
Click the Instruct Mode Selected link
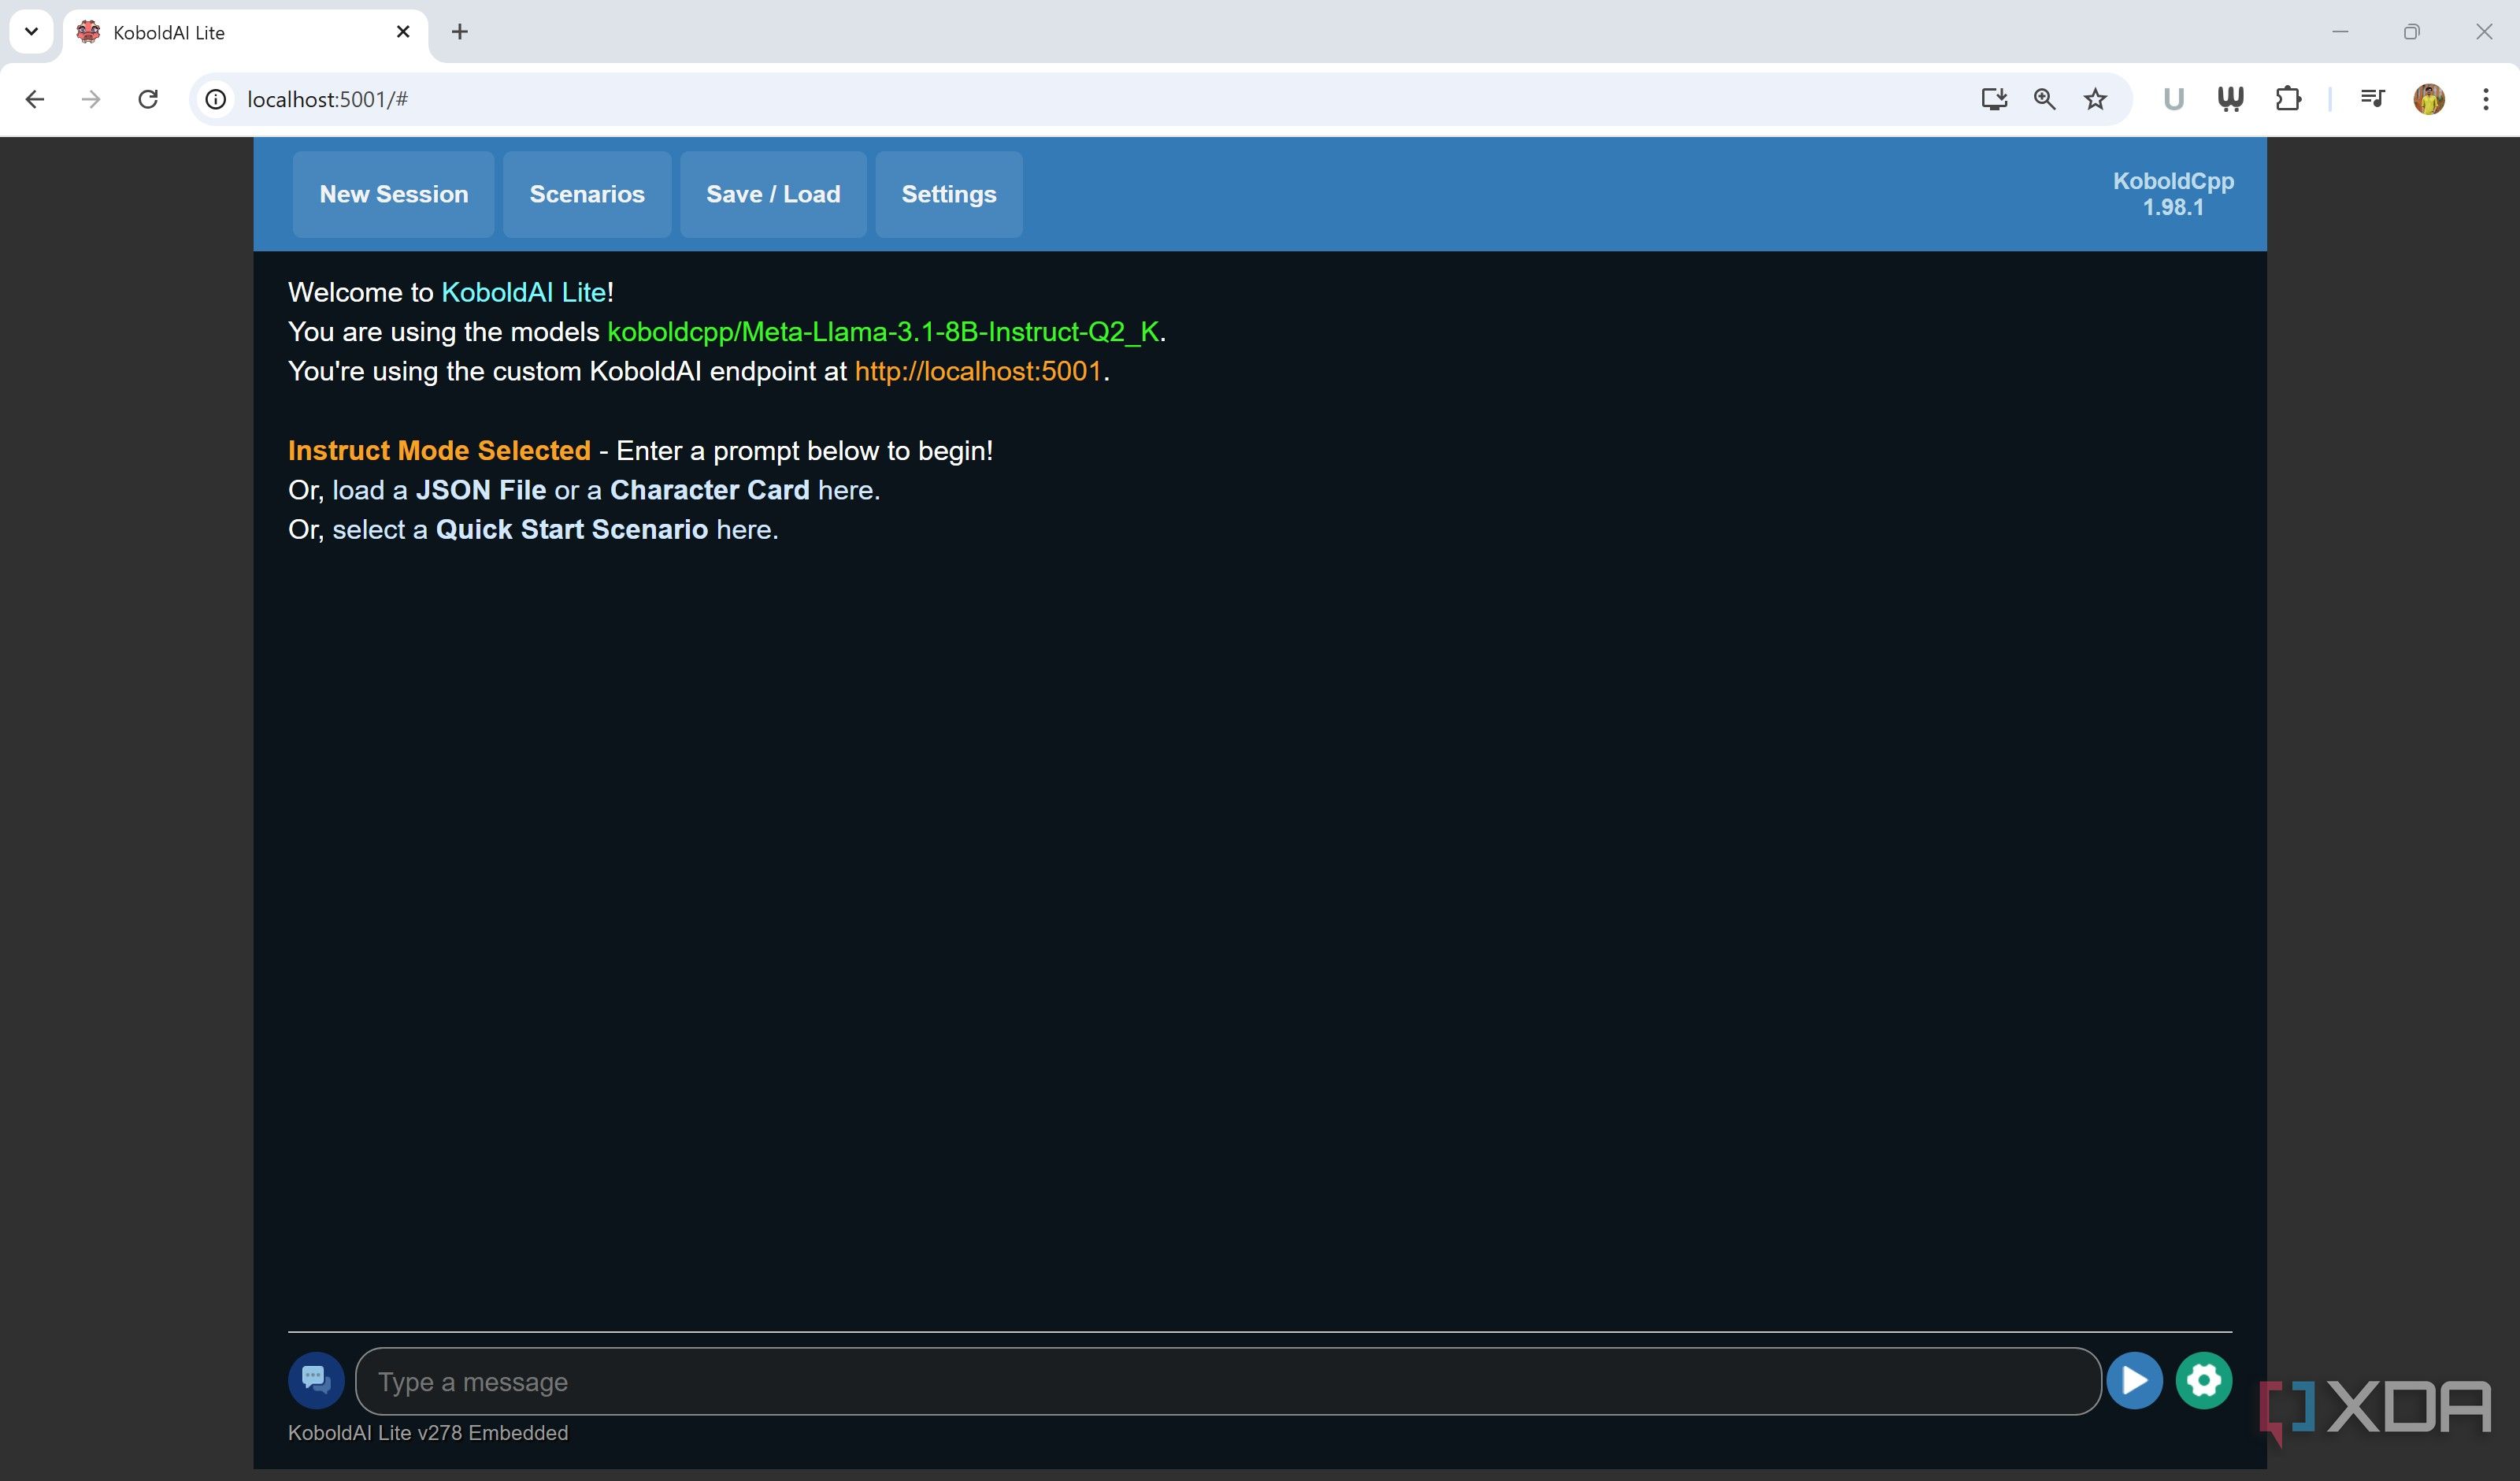click(439, 451)
